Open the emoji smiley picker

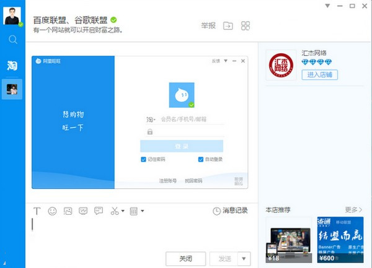pos(53,211)
